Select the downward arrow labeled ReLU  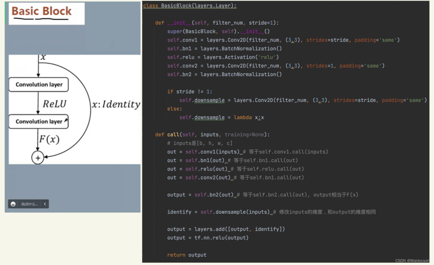38,103
